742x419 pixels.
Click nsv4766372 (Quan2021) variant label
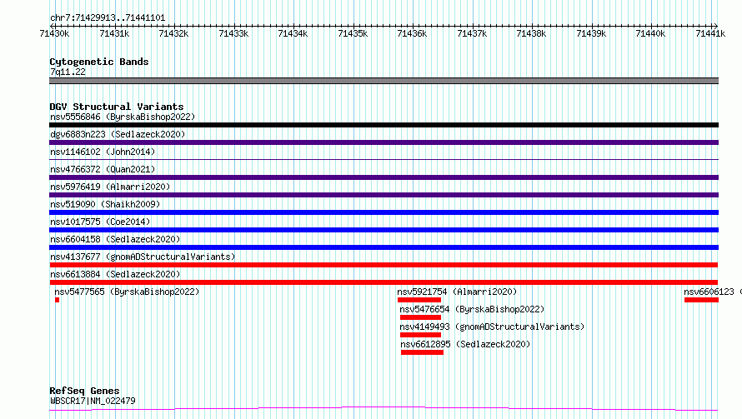[x=103, y=169]
